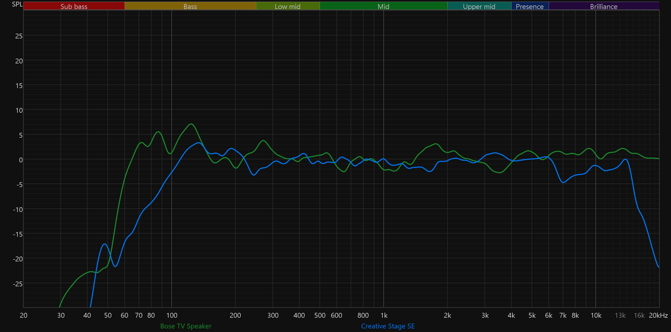Select the Mid frequency band header
The image size is (671, 332).
tap(384, 7)
